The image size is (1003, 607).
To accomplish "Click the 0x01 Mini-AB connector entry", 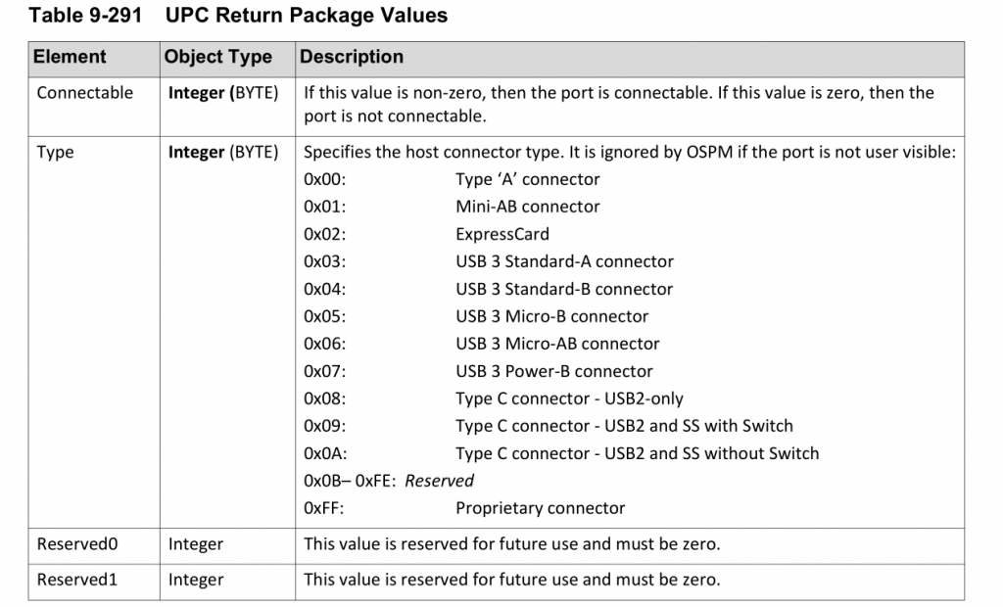I will pos(527,207).
